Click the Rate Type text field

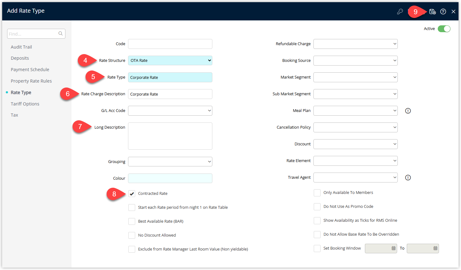pyautogui.click(x=170, y=77)
